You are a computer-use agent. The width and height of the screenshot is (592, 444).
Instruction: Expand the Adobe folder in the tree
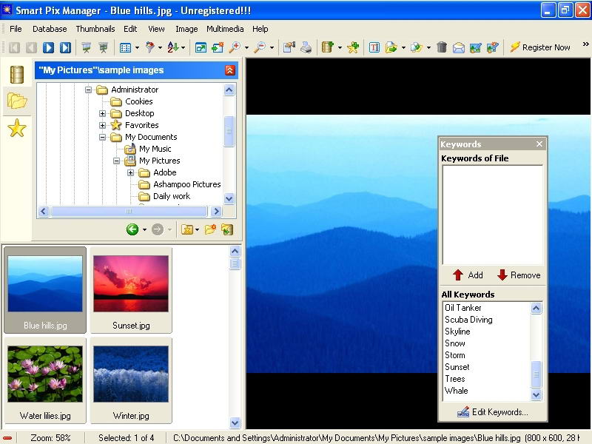pyautogui.click(x=131, y=172)
